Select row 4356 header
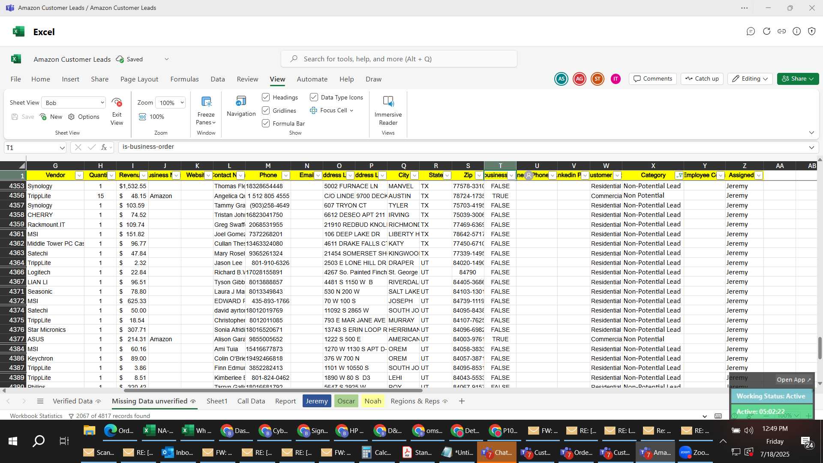This screenshot has width=823, height=463. click(13, 196)
